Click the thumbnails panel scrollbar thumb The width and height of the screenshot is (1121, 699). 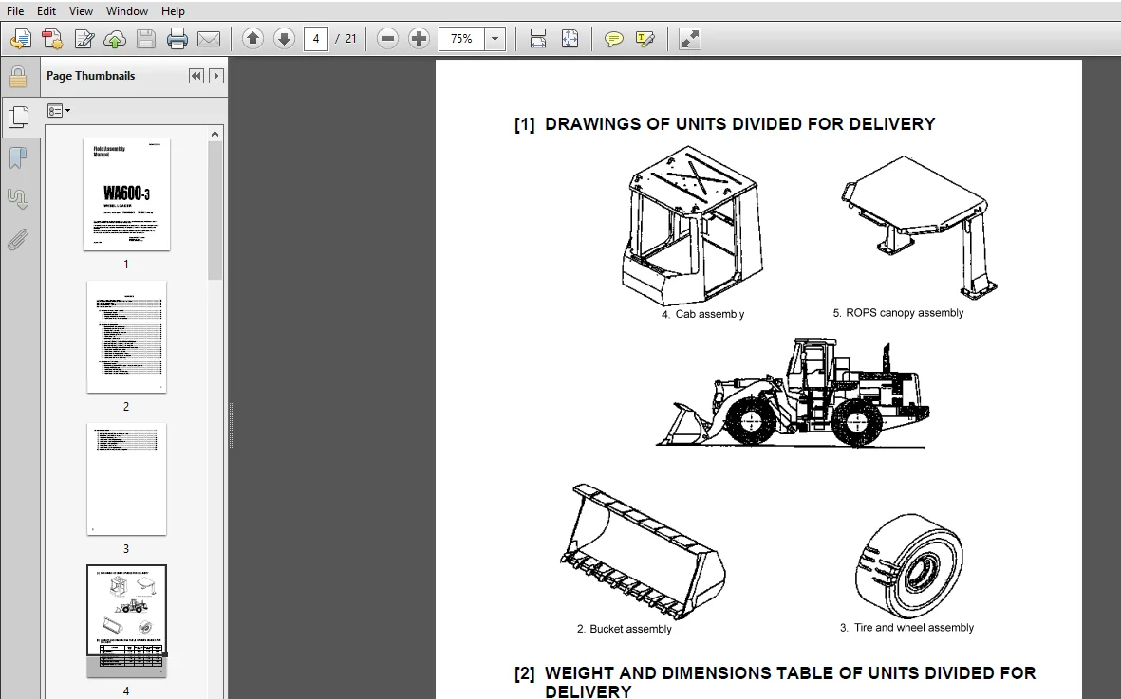point(215,210)
